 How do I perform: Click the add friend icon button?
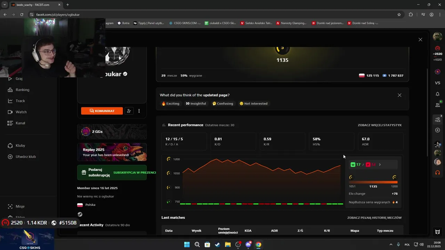[x=129, y=111]
